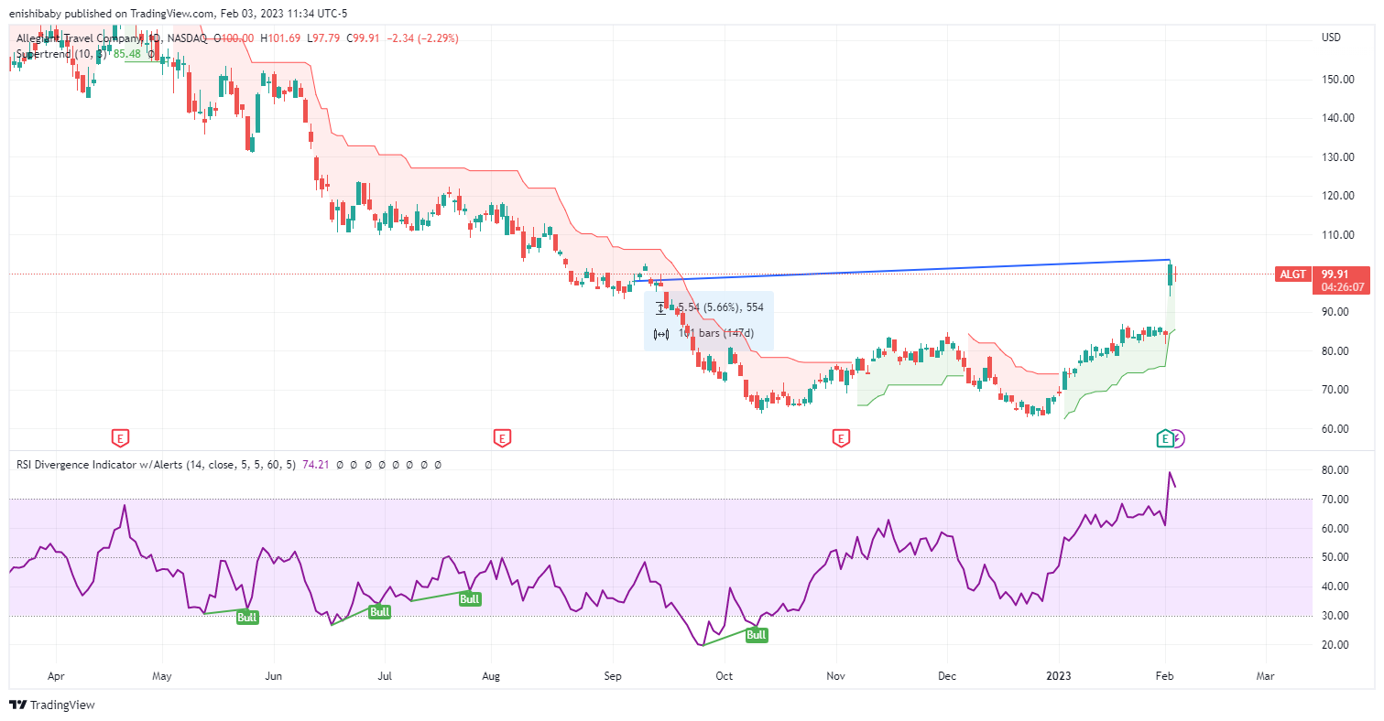The width and height of the screenshot is (1384, 721).
Task: Click the purple RSI line peak near Feb
Action: pos(1170,473)
